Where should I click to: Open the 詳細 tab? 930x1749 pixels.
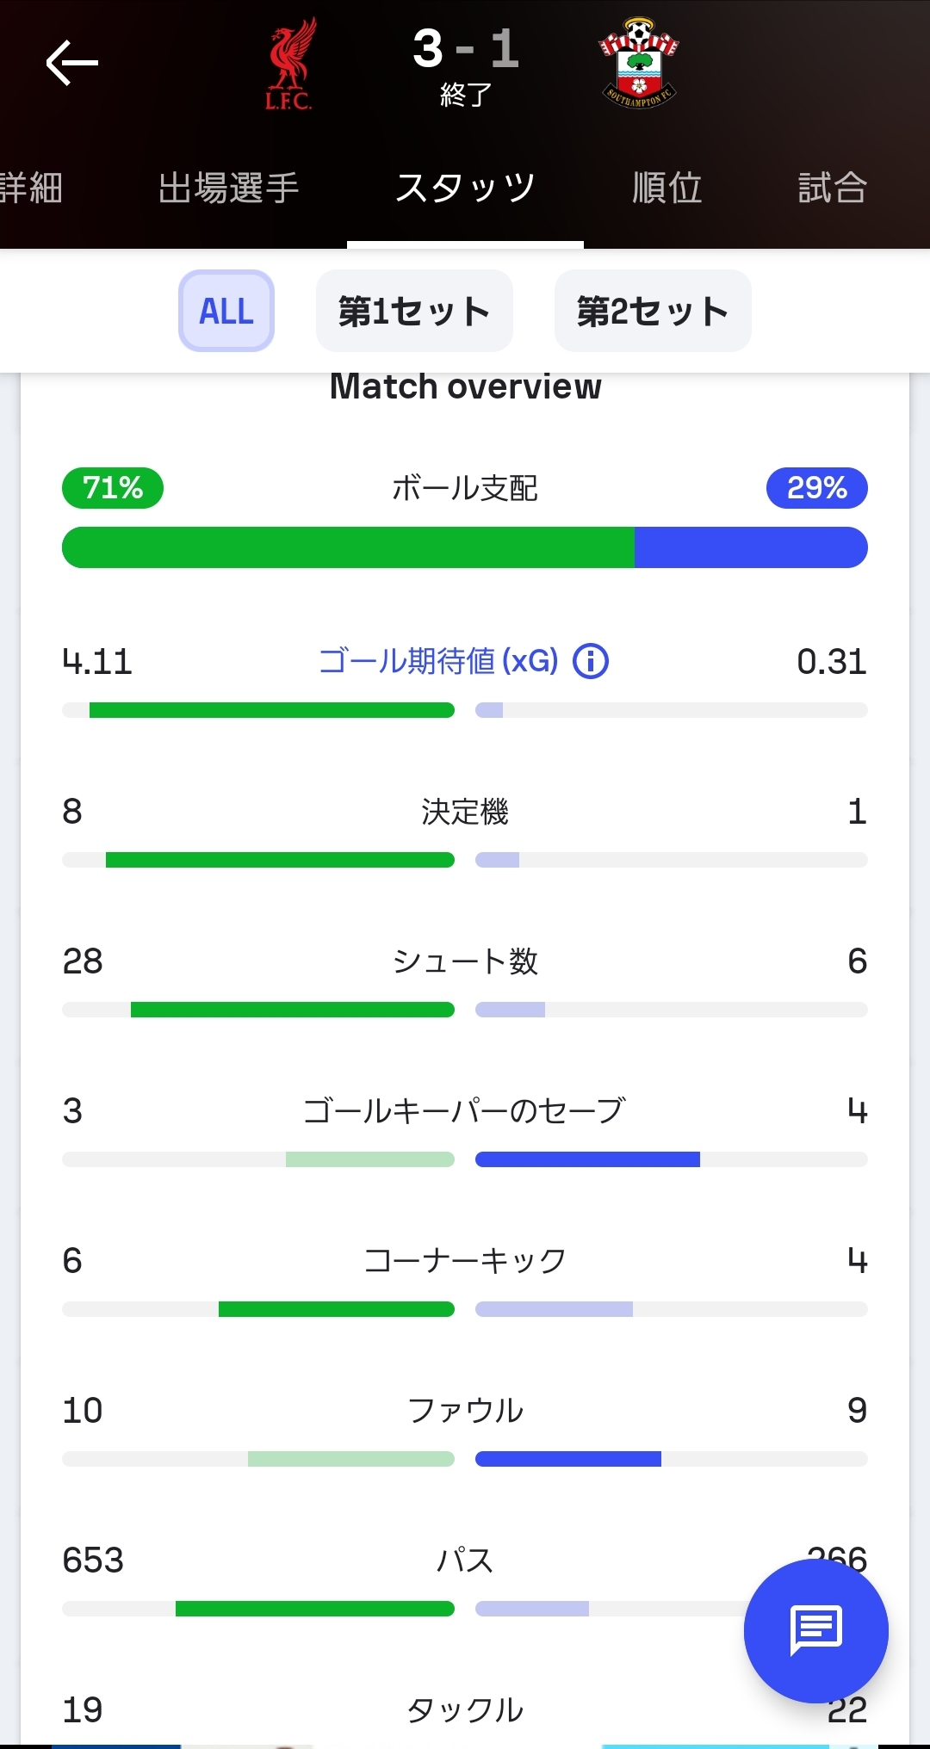31,188
